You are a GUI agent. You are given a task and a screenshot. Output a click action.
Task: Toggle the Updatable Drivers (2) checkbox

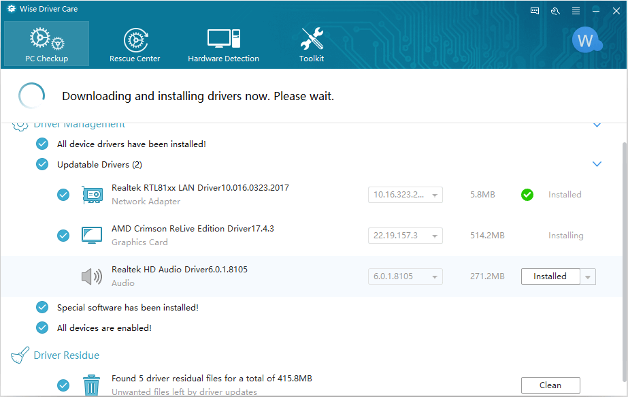[x=42, y=164]
